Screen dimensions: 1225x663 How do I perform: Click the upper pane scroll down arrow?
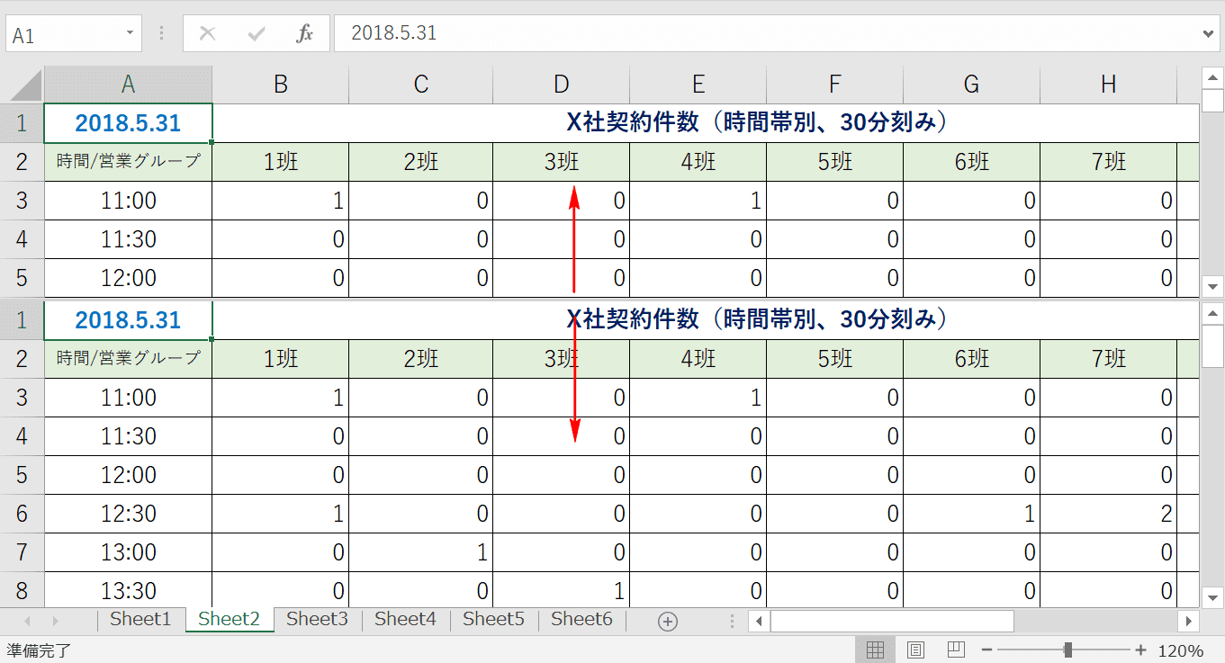click(x=1213, y=287)
